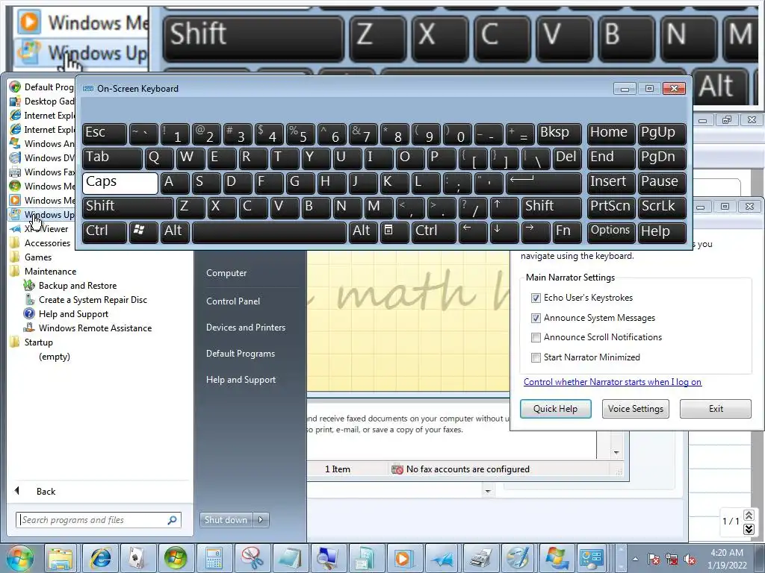This screenshot has height=573, width=765.
Task: Click the right arrow key on the keyboard
Action: click(x=535, y=231)
